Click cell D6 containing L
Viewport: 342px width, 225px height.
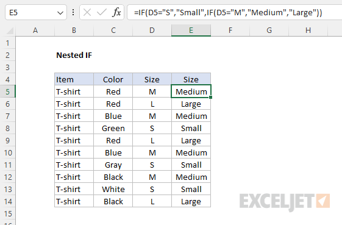[152, 104]
